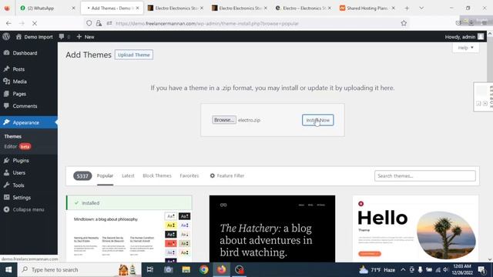The image size is (493, 277).
Task: Open the comments bubble in admin bar
Action: coord(64,37)
